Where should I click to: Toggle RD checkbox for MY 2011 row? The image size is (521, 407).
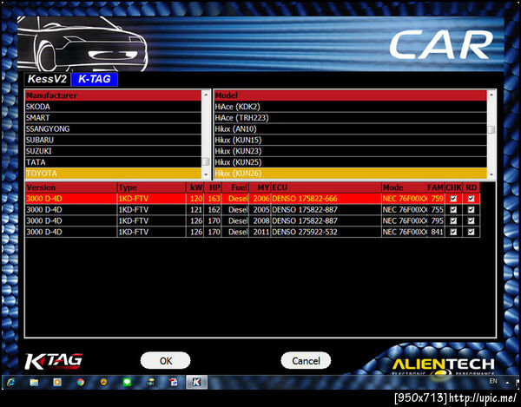pos(471,232)
